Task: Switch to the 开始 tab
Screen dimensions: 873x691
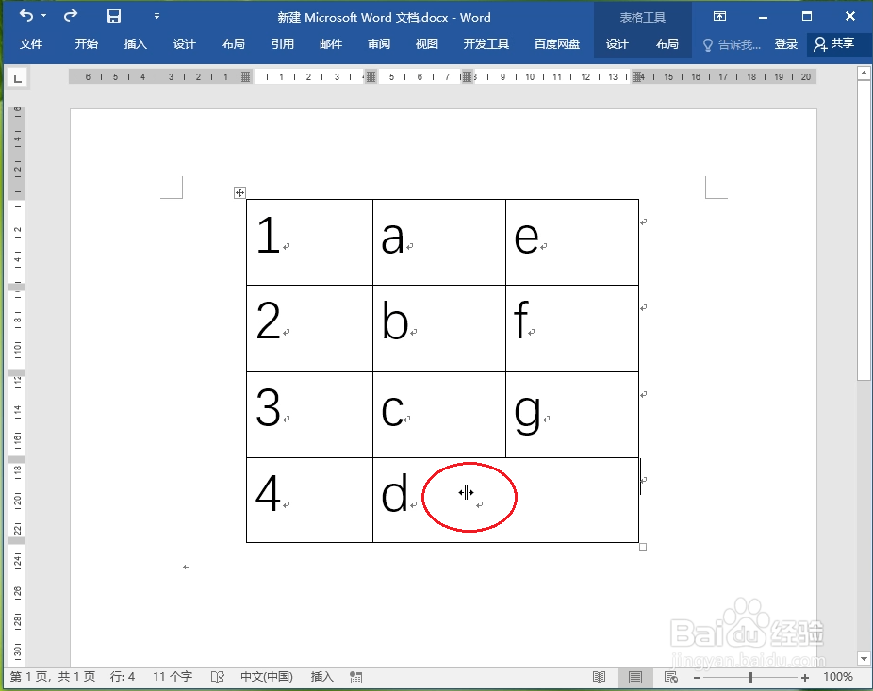Action: [x=87, y=44]
